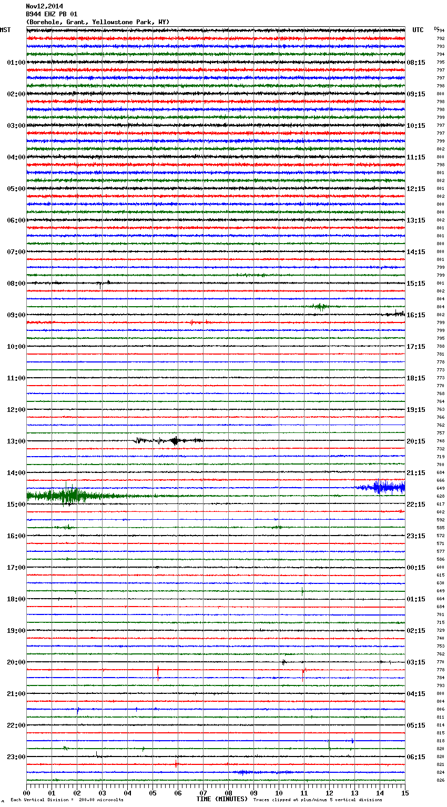Select the "03:15" UTC time label
Image resolution: width=447 pixels, height=807 pixels.
pyautogui.click(x=416, y=662)
